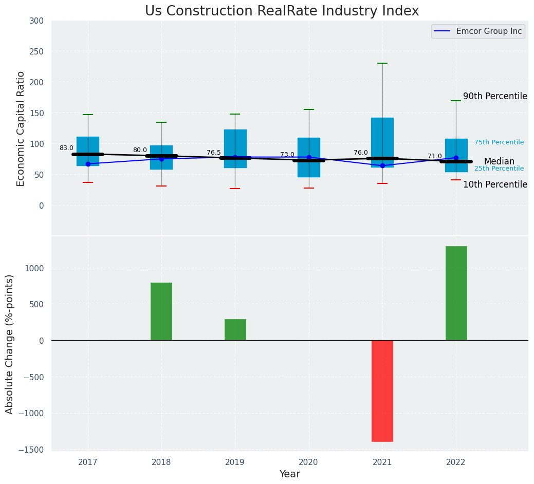Screen dimensions: 534x484
Task: Click the Emcor Group Inc legend entry
Action: (x=478, y=31)
